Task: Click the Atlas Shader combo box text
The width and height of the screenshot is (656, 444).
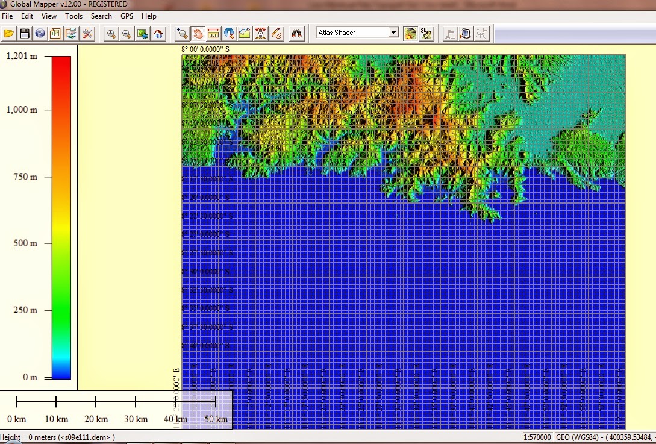Action: coord(337,32)
